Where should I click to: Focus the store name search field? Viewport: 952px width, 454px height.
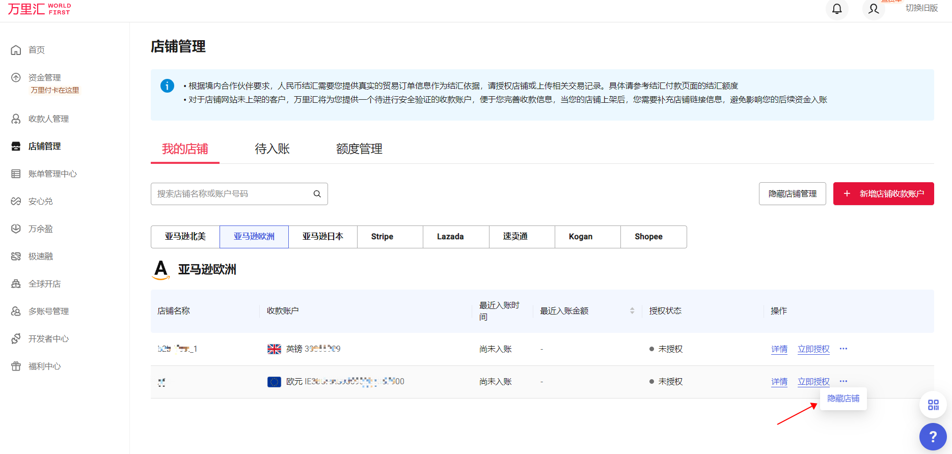(232, 194)
